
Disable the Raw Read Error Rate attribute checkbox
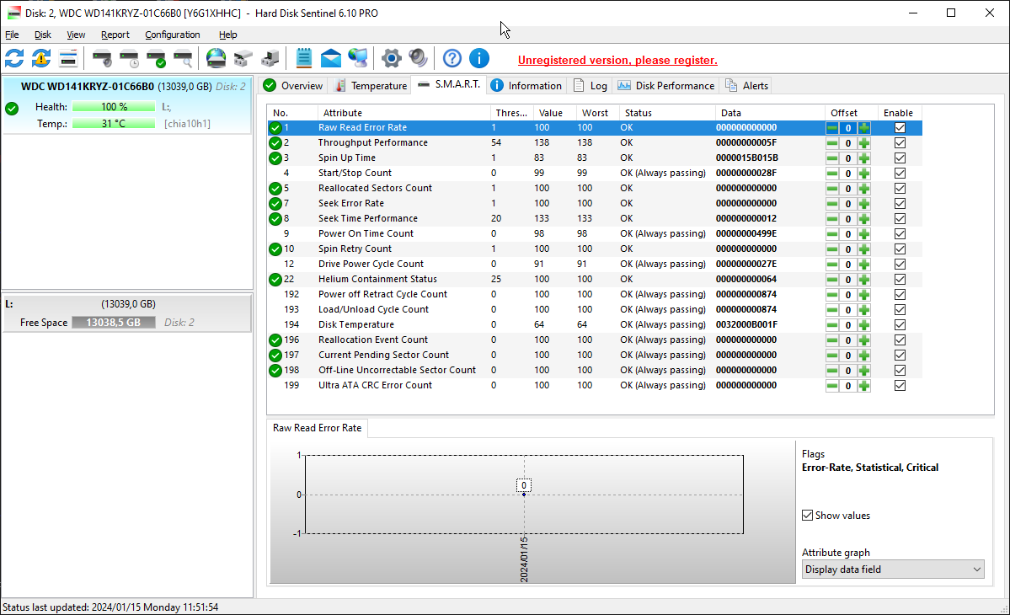(x=900, y=127)
